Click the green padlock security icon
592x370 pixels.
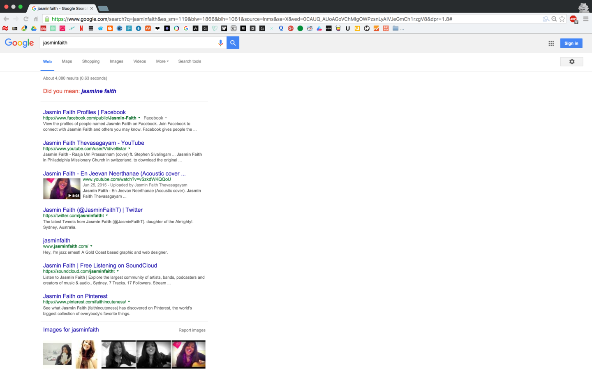[47, 19]
